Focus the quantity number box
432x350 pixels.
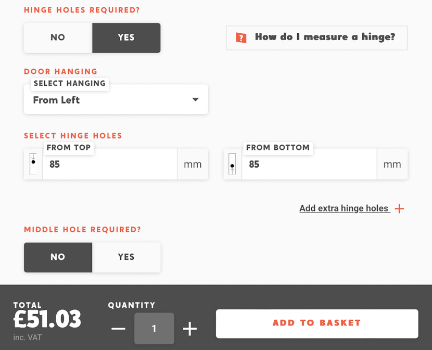tap(154, 329)
